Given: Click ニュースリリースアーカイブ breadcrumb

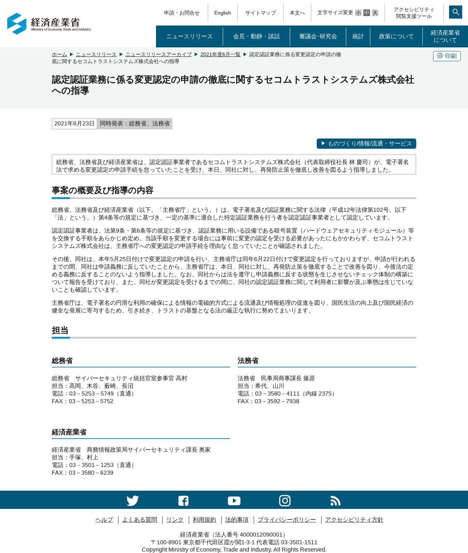Looking at the screenshot, I should tap(159, 54).
